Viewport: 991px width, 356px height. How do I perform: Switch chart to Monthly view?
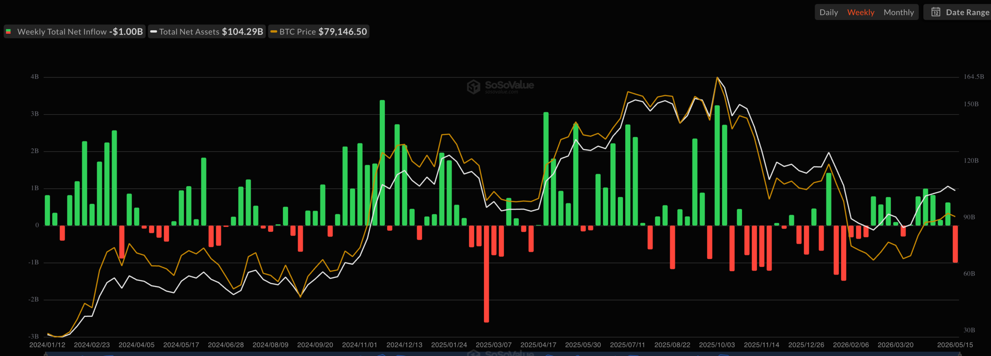tap(898, 12)
